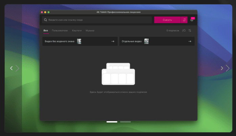
Task: Click the search subscriptions list icon
Action: point(184,30)
